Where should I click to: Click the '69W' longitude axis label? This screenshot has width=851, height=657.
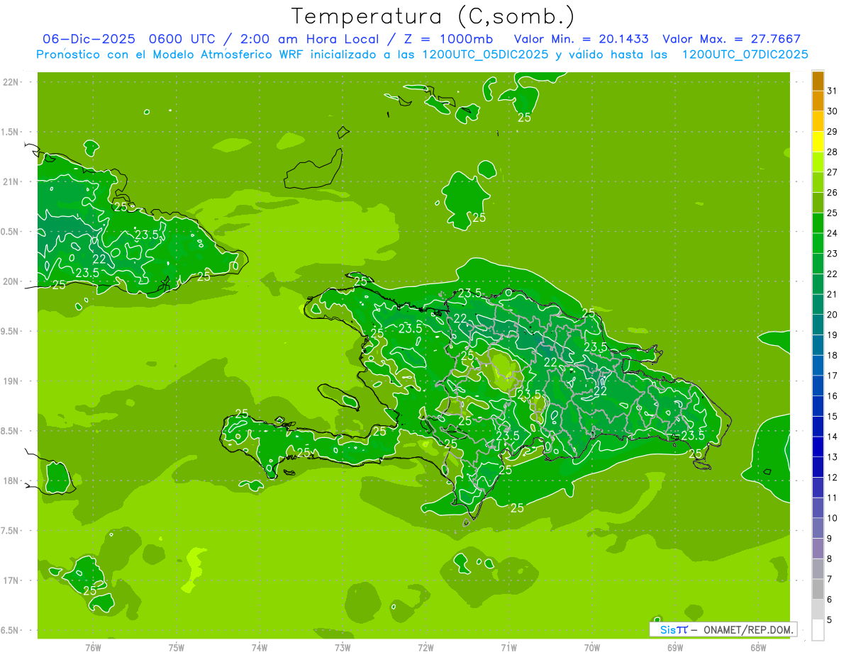675,647
